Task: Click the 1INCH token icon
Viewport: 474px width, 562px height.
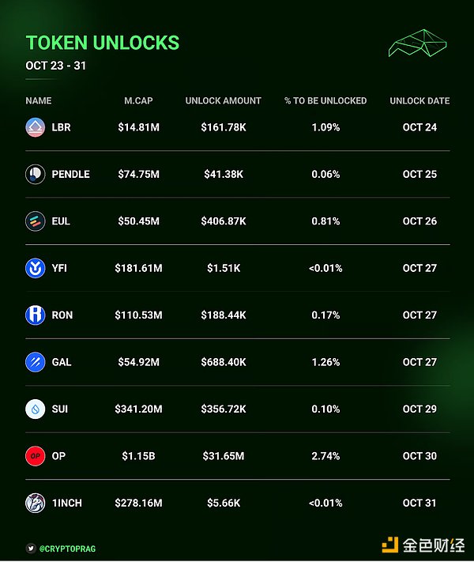Action: (x=35, y=503)
